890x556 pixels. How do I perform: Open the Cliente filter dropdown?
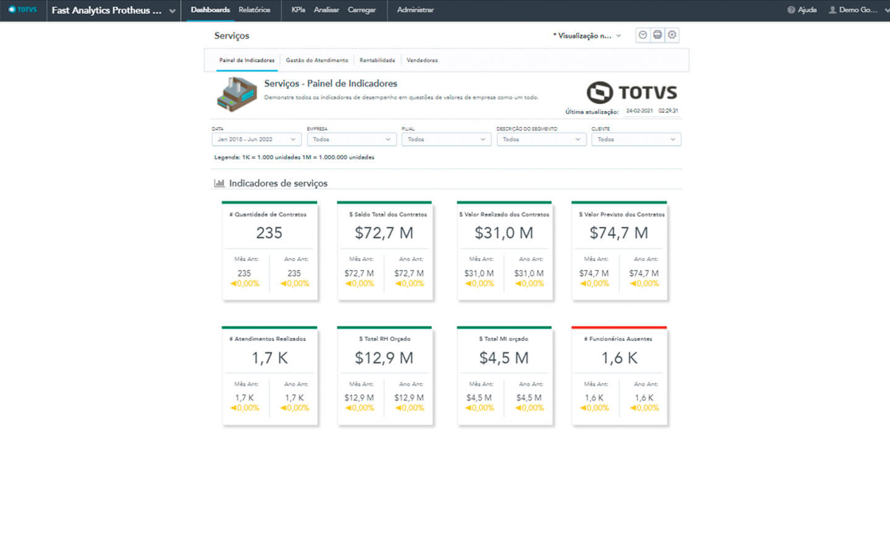pos(635,140)
